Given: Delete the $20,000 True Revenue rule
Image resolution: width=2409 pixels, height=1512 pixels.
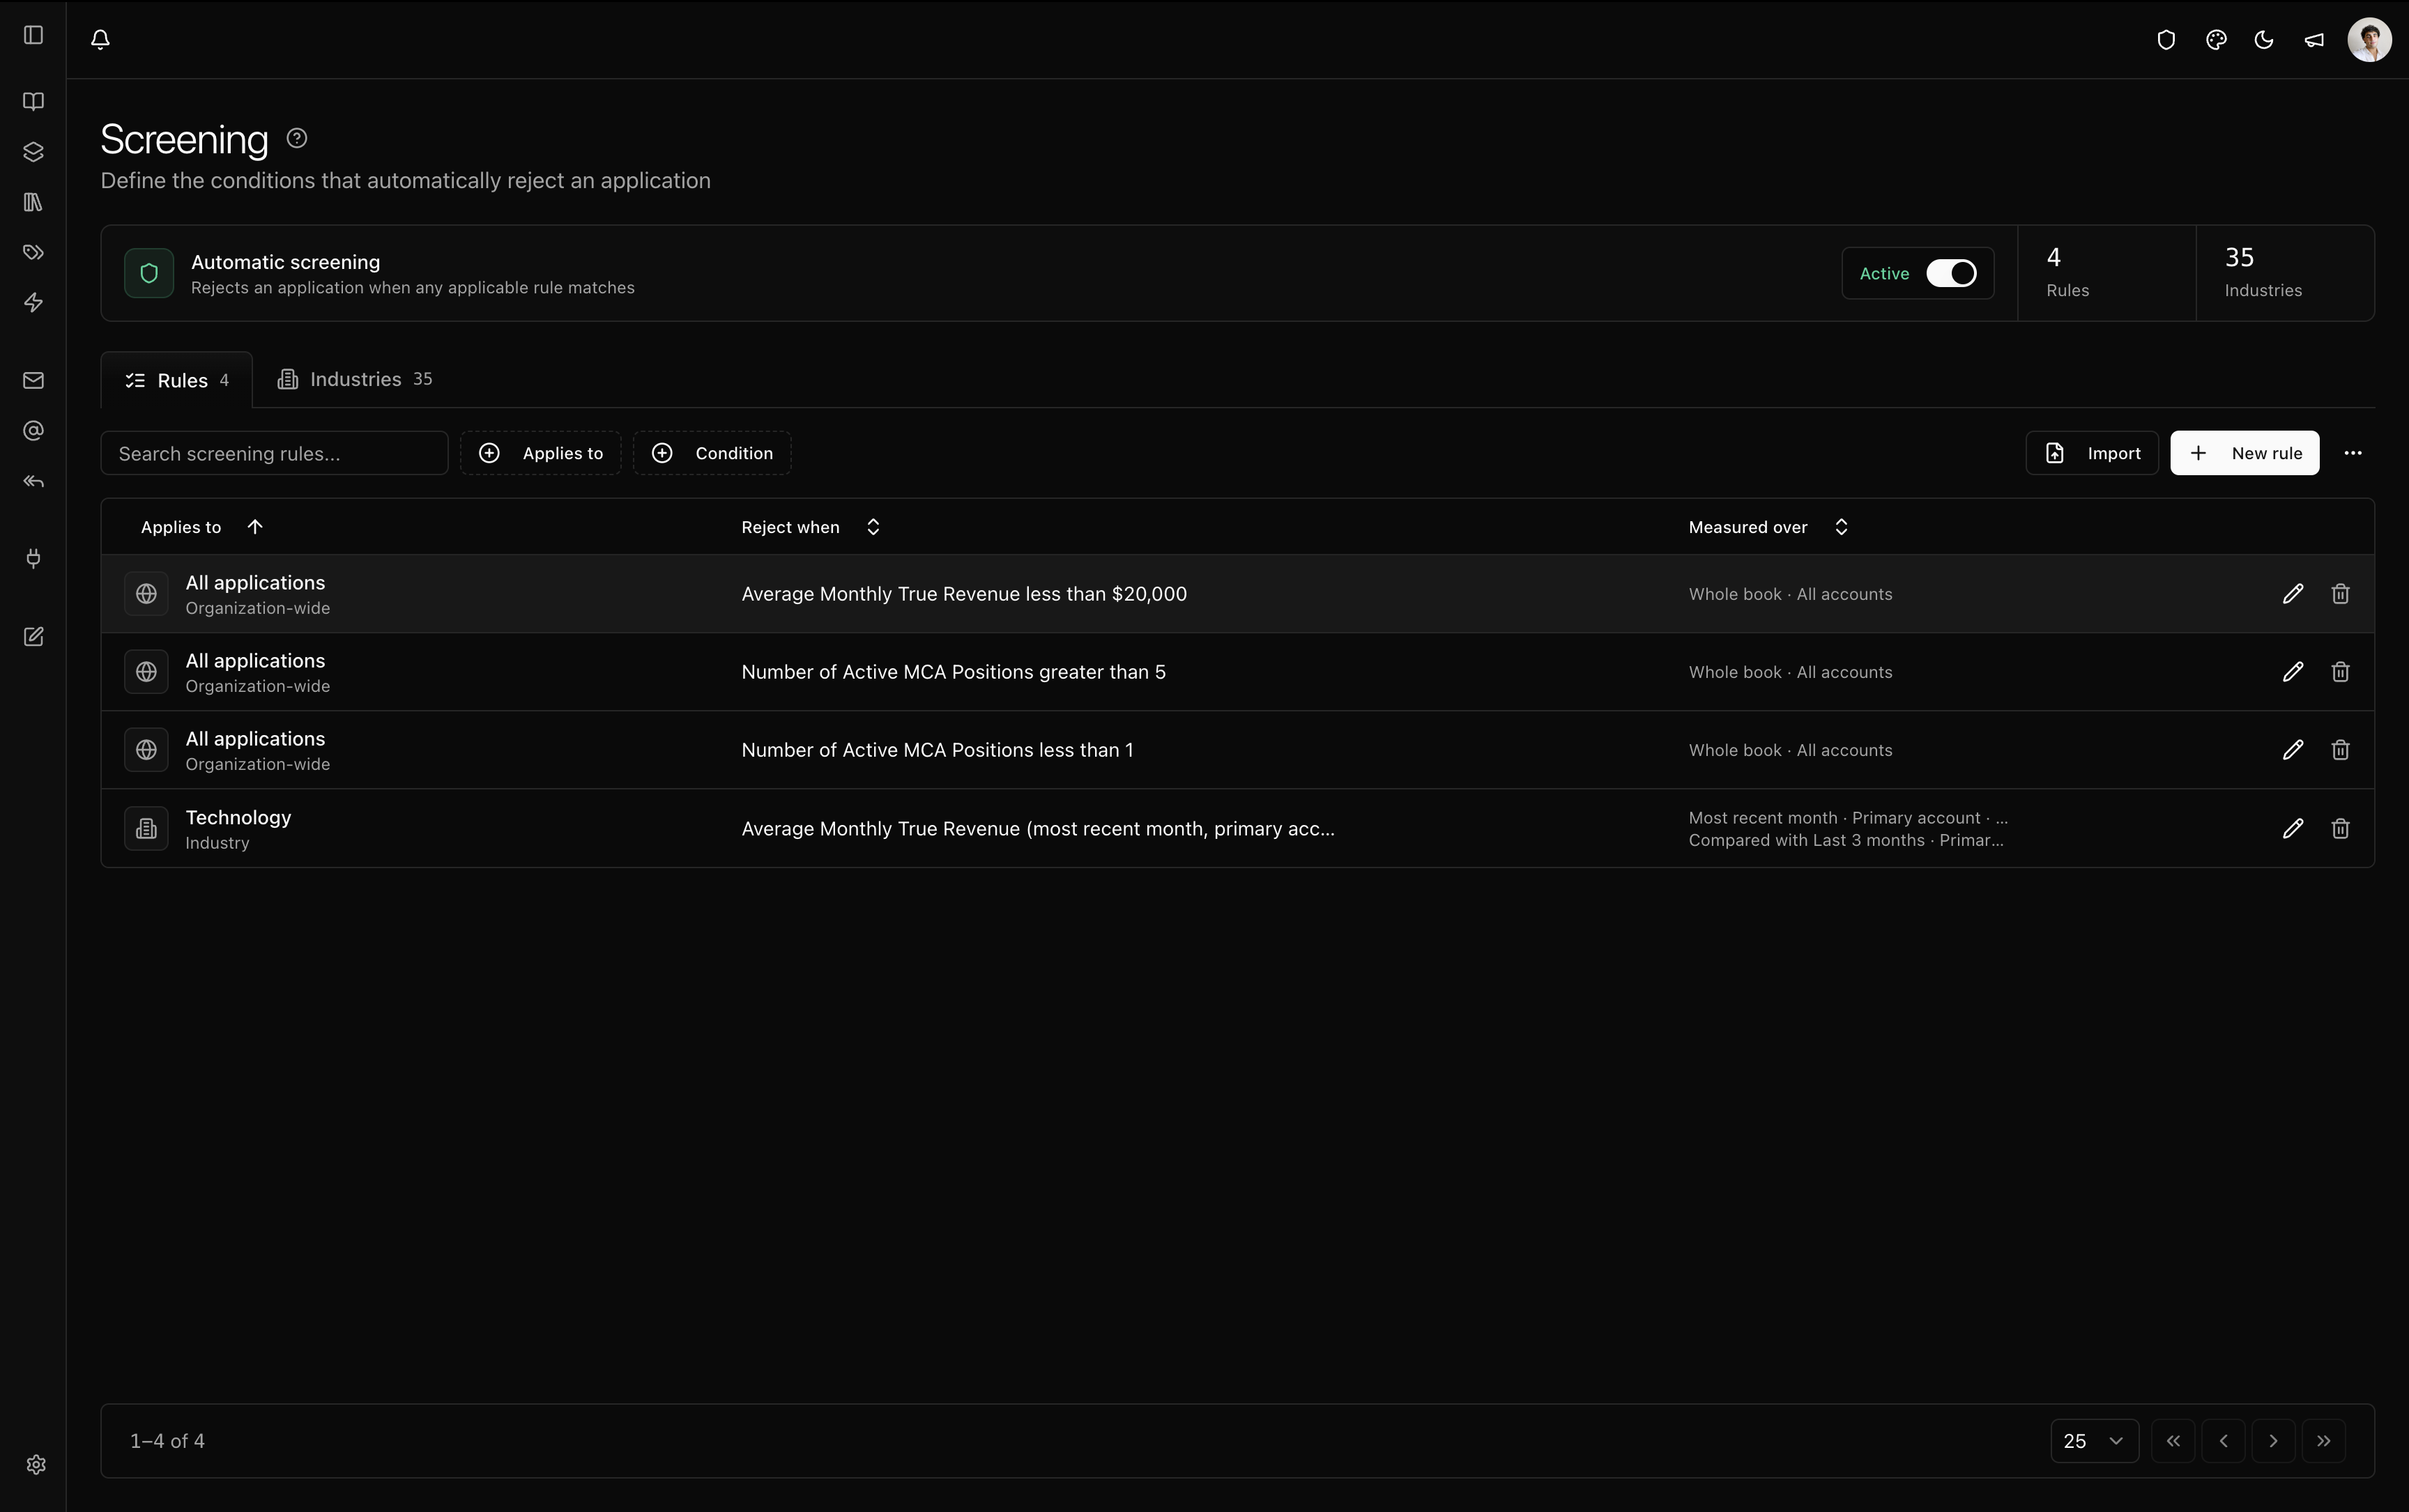Looking at the screenshot, I should pos(2340,594).
